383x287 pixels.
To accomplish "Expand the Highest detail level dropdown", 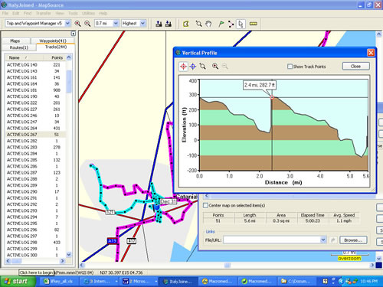I will click(143, 24).
